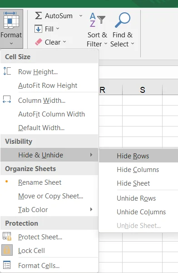
Task: Choose Protect Sheet... entry
Action: tap(49, 237)
